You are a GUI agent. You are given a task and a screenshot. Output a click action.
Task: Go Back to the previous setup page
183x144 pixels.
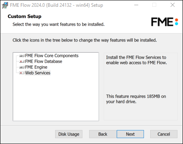[103, 134]
